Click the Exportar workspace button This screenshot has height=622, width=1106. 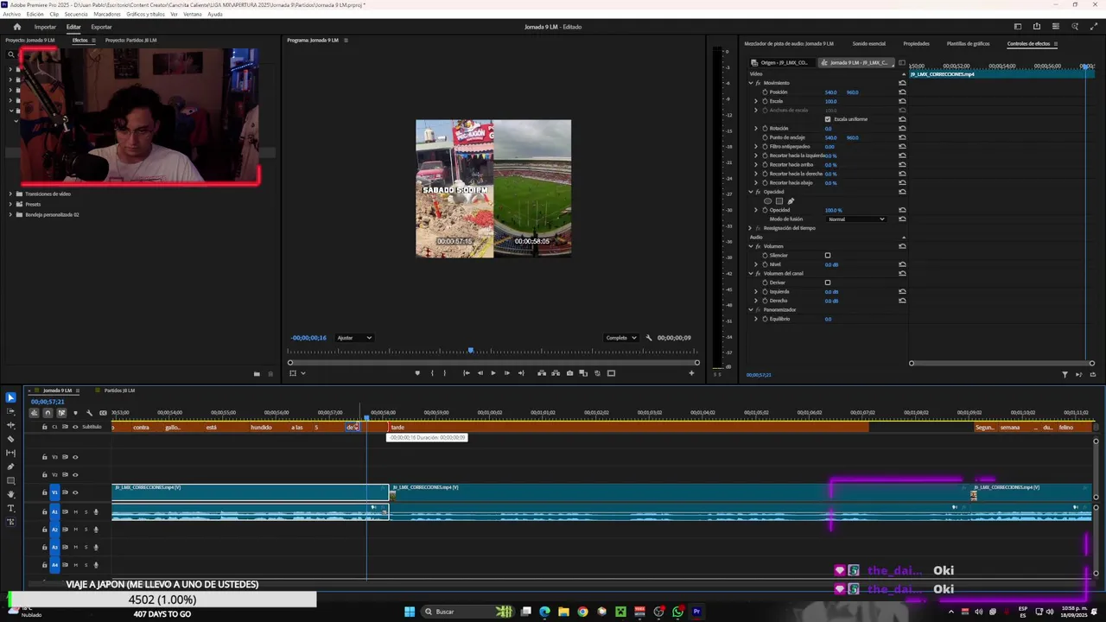(x=101, y=27)
